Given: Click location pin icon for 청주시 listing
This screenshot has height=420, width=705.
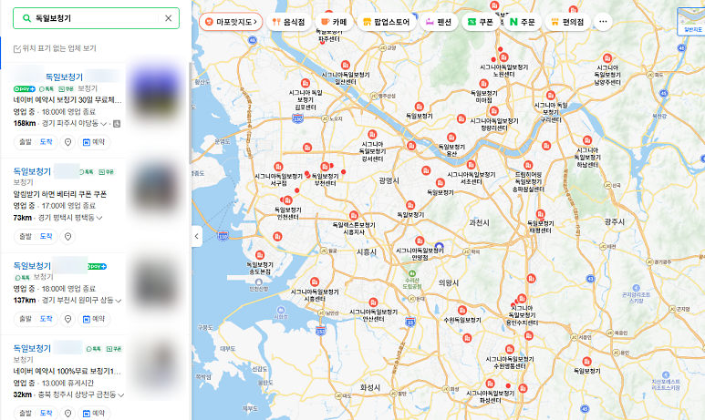Looking at the screenshot, I should 67,414.
